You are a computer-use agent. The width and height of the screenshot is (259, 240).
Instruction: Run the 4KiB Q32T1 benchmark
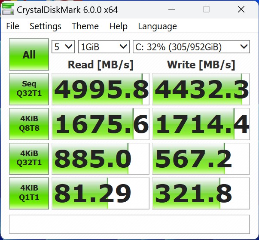pyautogui.click(x=29, y=158)
